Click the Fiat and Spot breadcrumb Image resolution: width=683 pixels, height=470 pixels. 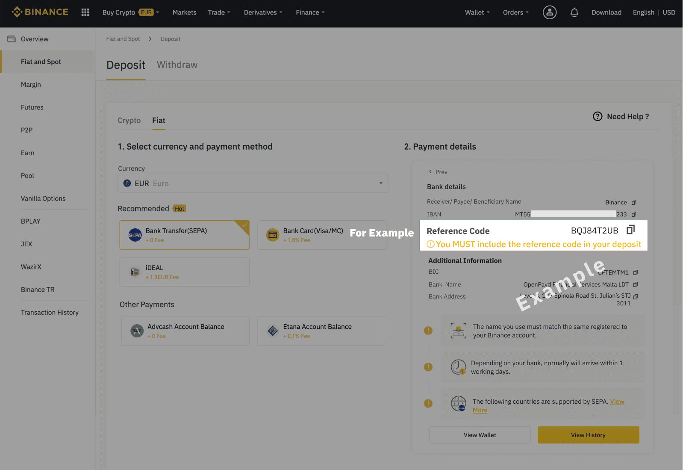123,39
